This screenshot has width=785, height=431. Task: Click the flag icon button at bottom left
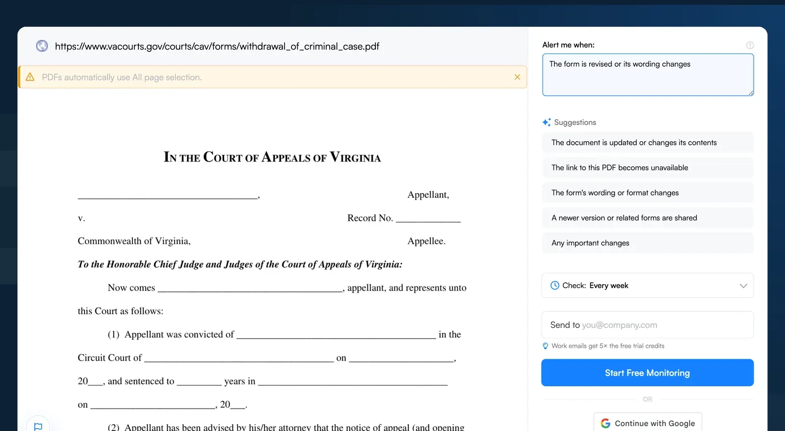coord(38,426)
